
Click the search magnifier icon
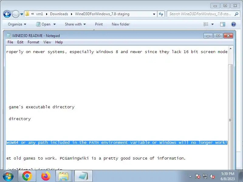click(x=236, y=14)
